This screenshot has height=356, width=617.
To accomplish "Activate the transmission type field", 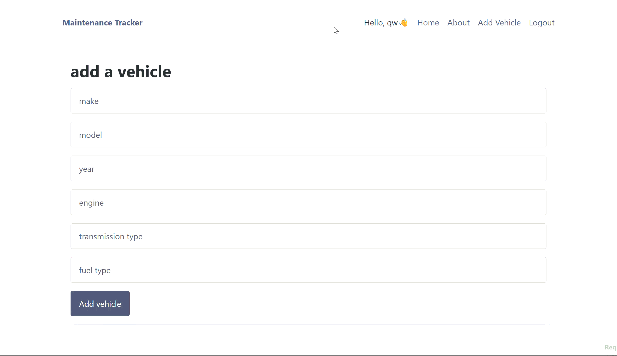I will tap(308, 236).
